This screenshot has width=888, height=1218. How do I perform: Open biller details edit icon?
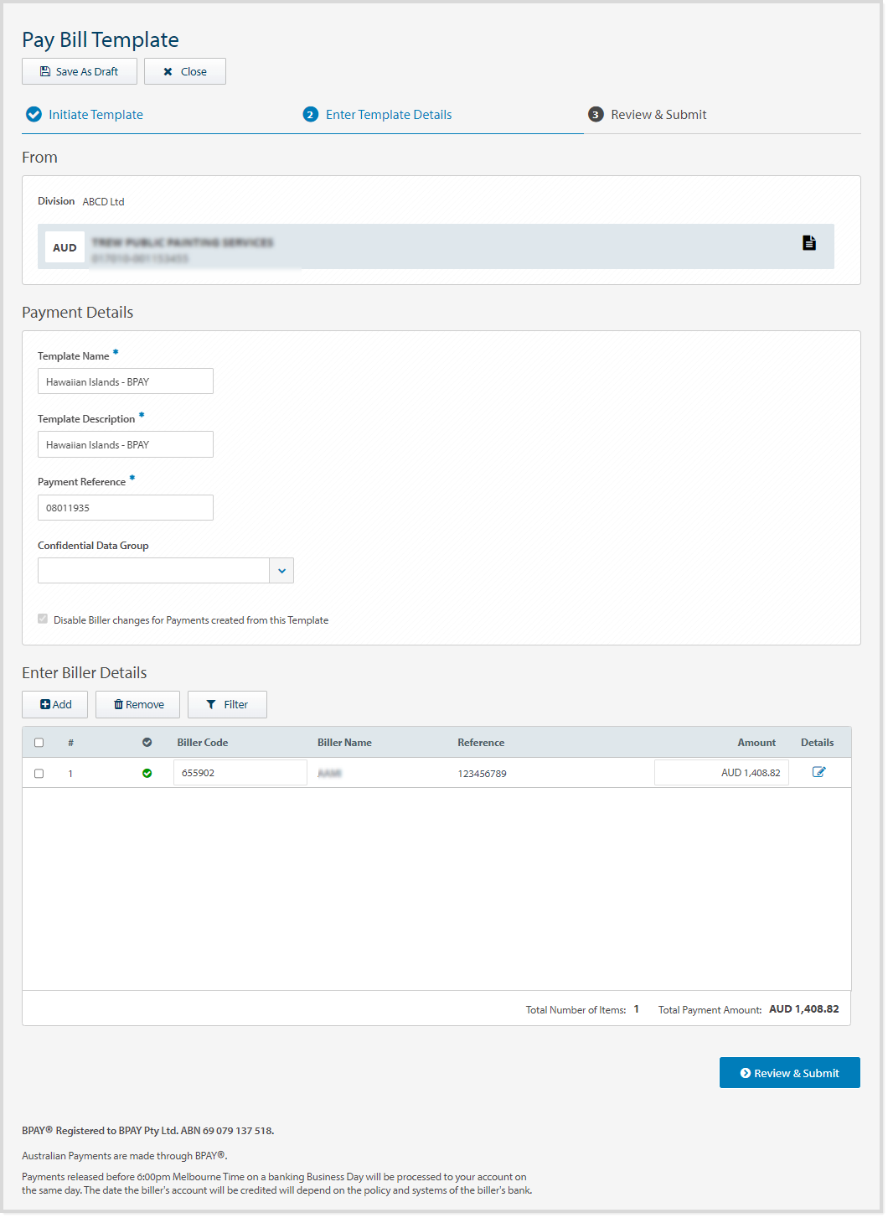click(x=818, y=773)
